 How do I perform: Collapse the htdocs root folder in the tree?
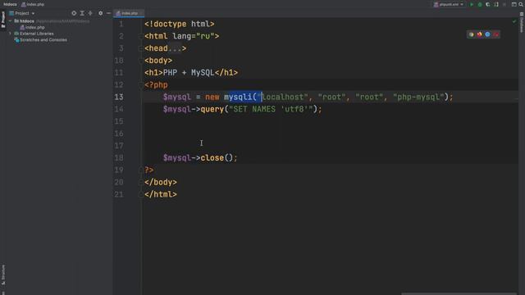click(x=10, y=20)
